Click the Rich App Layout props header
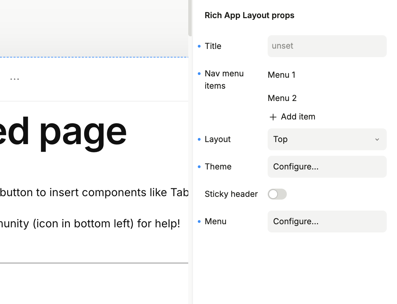 point(249,15)
